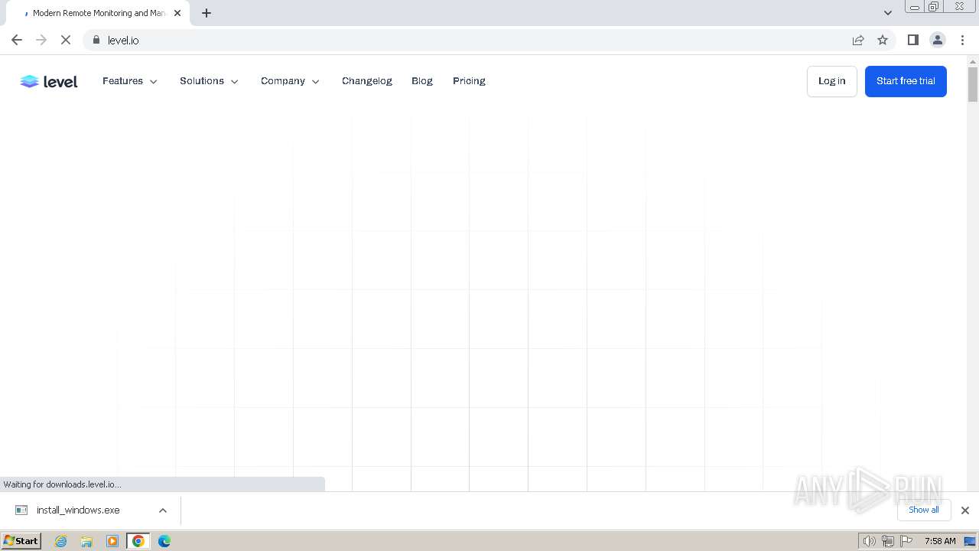Close the Modern Remote Monitoring tab
The height and width of the screenshot is (551, 979).
pos(177,13)
